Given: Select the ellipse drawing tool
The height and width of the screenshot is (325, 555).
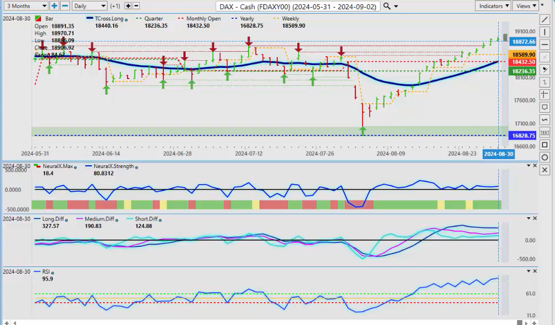Looking at the screenshot, I should (x=545, y=157).
